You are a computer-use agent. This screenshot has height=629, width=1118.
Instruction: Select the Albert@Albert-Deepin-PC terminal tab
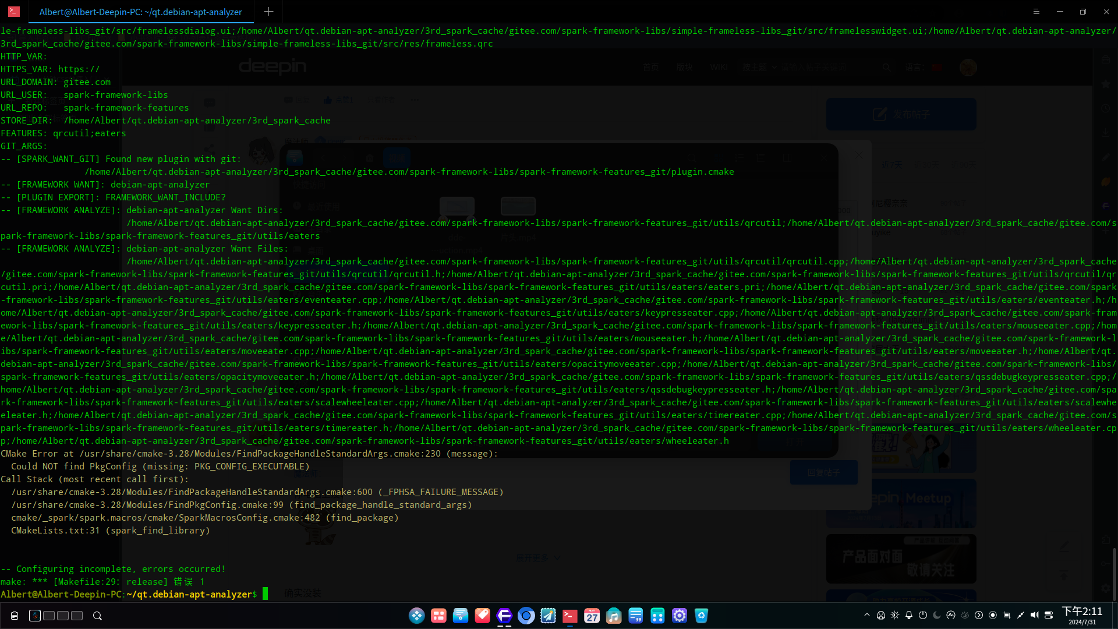pyautogui.click(x=141, y=12)
